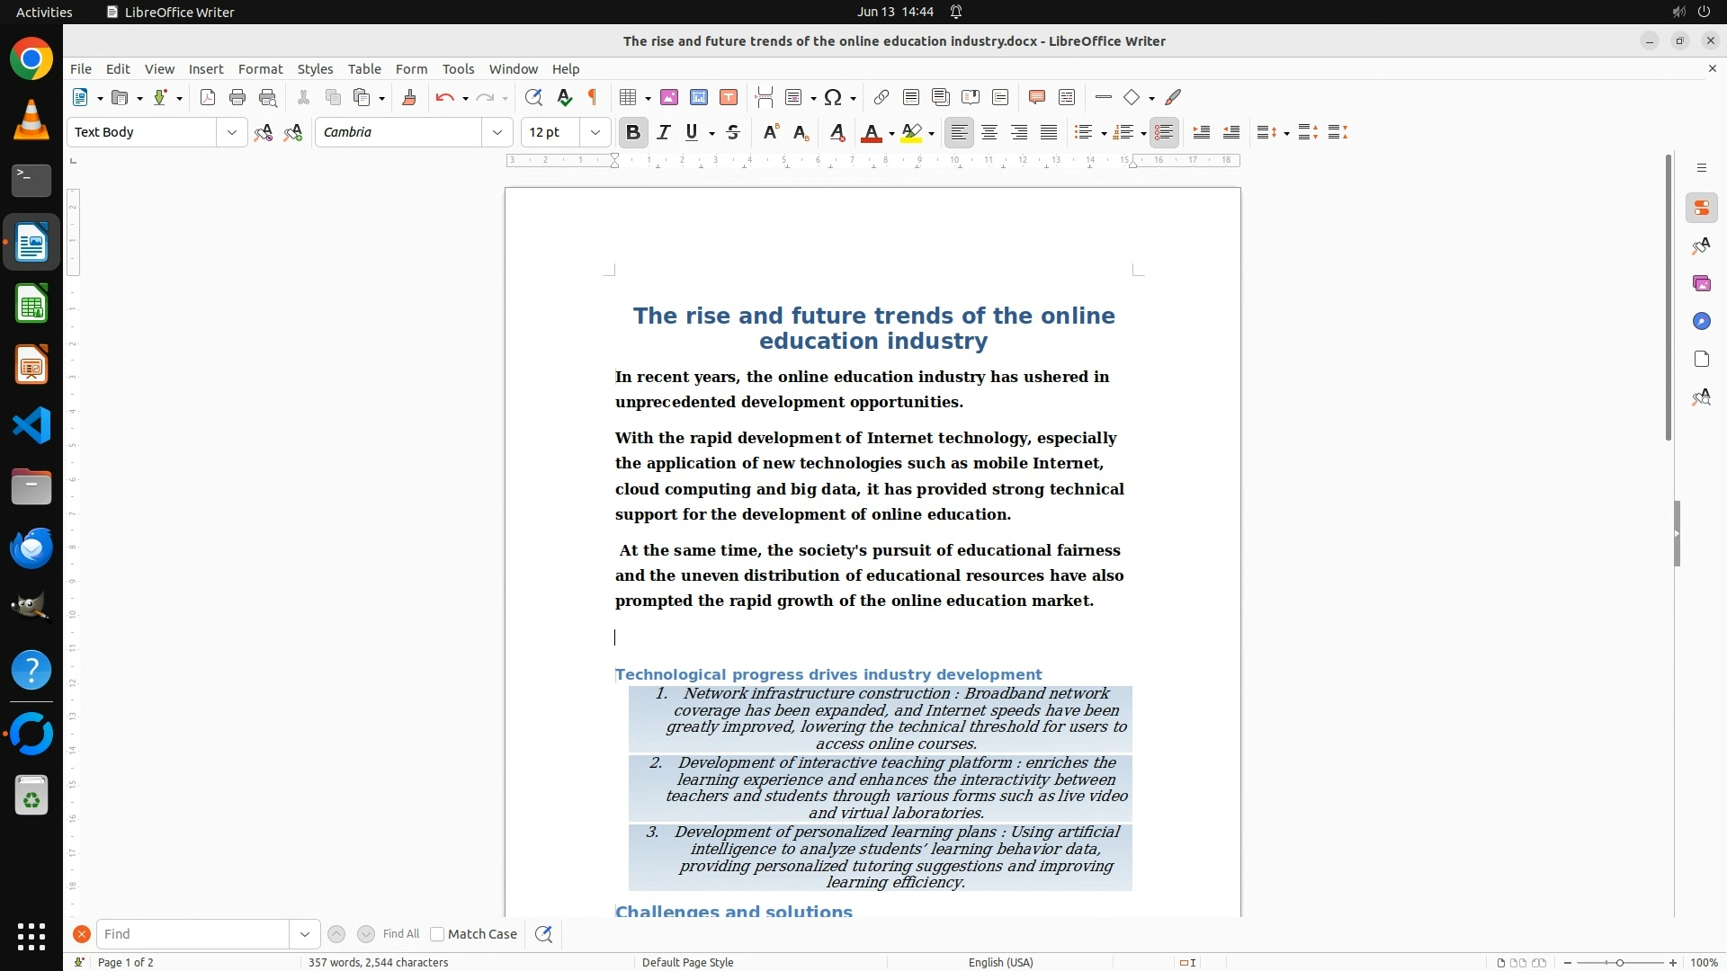Enable the Match Case checkbox
Image resolution: width=1727 pixels, height=971 pixels.
coord(438,934)
